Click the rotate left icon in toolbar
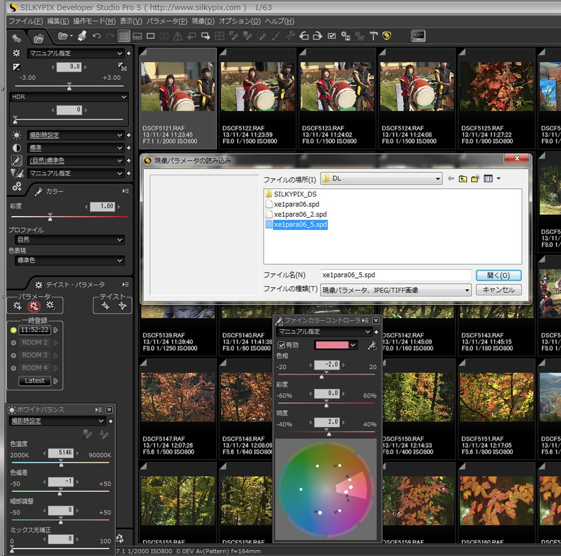This screenshot has height=556, width=561. (x=304, y=36)
